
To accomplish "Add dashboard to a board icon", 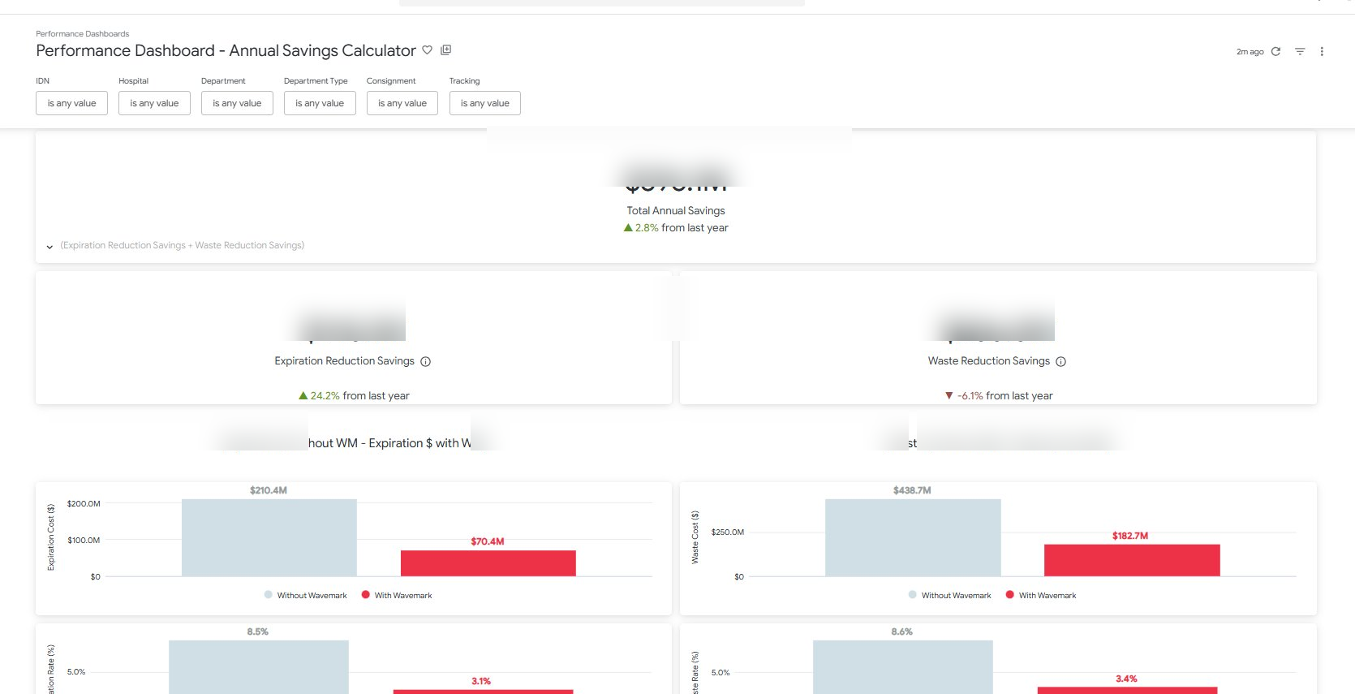I will pos(445,50).
